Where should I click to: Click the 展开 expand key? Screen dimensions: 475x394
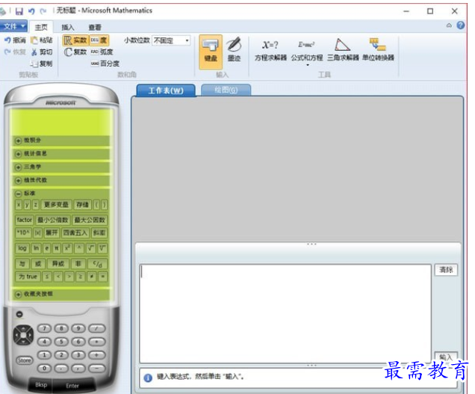click(52, 233)
